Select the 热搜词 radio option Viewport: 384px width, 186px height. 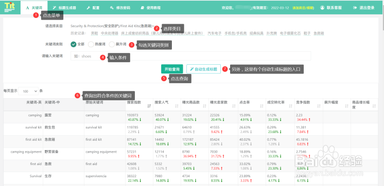coord(91,44)
